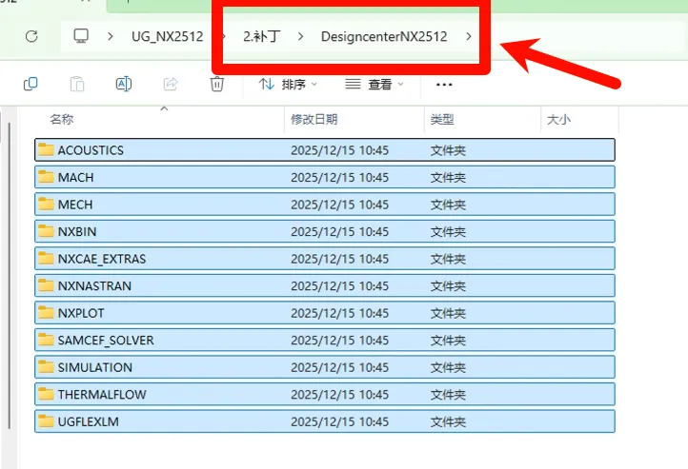The height and width of the screenshot is (469, 688).
Task: Click the 文件夹 type cell of NXPLOT row
Action: click(x=448, y=313)
